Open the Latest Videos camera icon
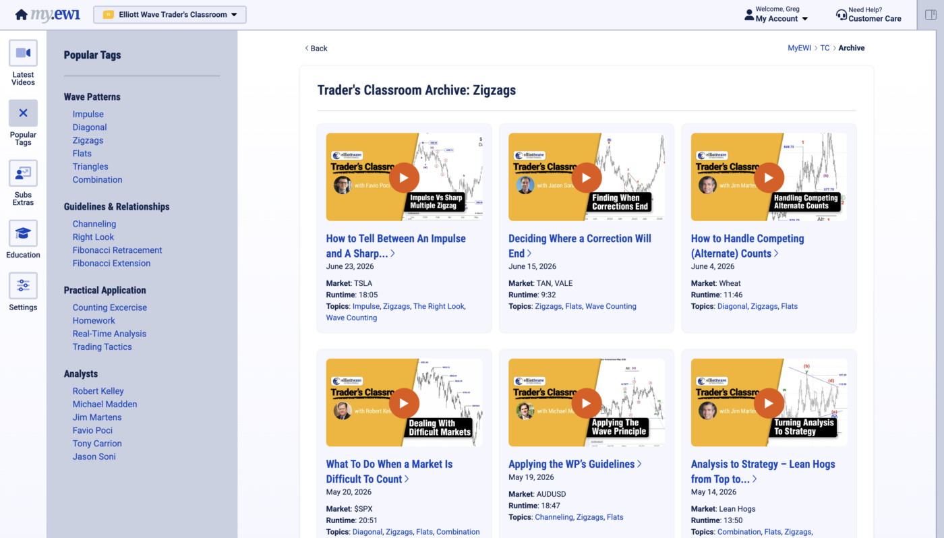The height and width of the screenshot is (538, 944). coord(23,53)
